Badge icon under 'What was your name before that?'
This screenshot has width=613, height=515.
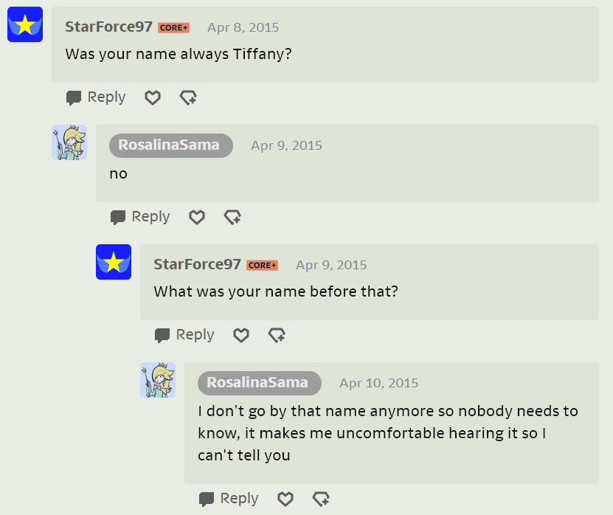click(x=277, y=335)
